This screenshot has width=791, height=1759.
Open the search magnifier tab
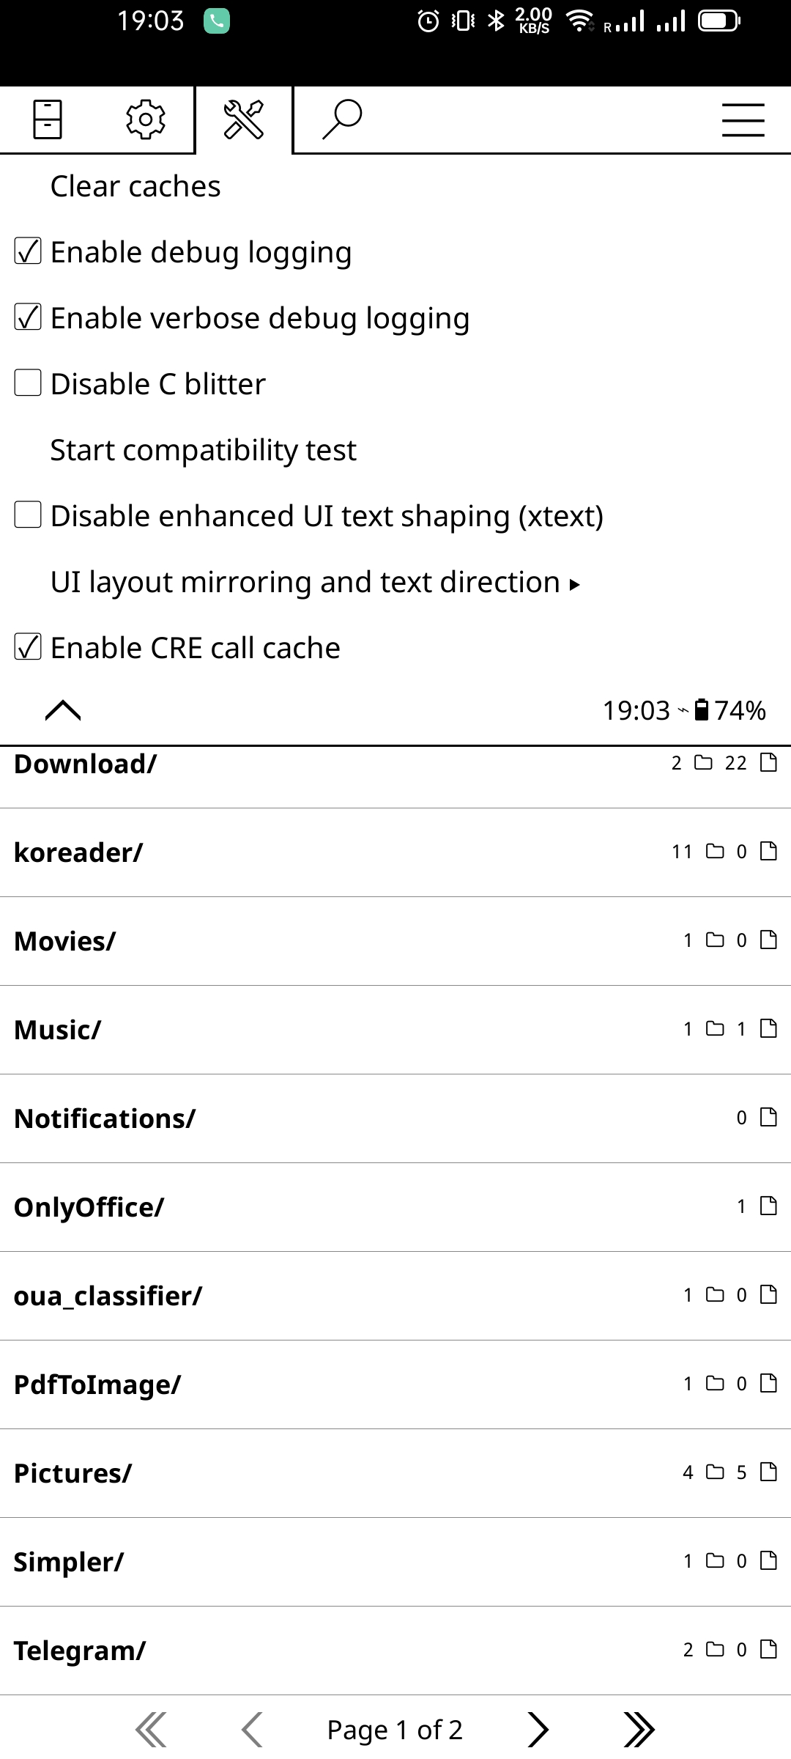[x=342, y=119]
